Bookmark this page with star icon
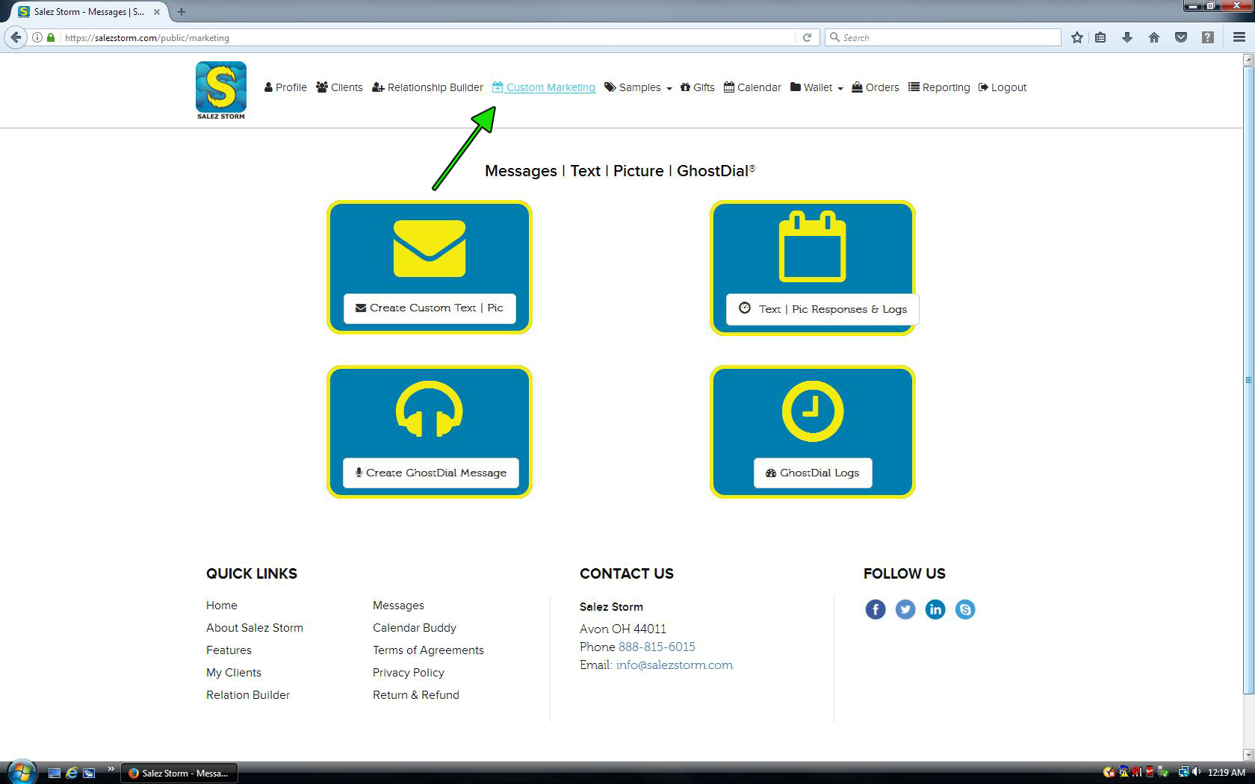This screenshot has width=1255, height=784. click(x=1076, y=37)
